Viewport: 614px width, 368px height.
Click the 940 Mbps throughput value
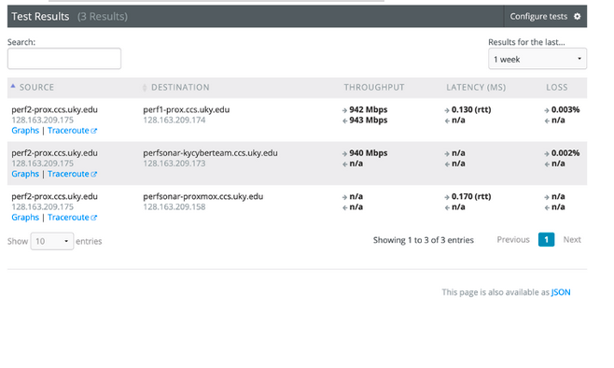click(x=368, y=153)
